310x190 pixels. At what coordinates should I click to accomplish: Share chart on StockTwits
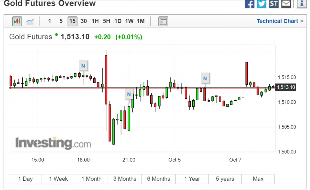click(274, 3)
